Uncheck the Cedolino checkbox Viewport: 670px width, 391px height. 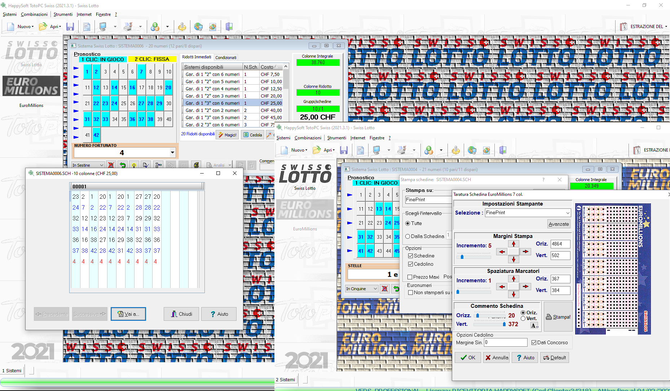(410, 264)
